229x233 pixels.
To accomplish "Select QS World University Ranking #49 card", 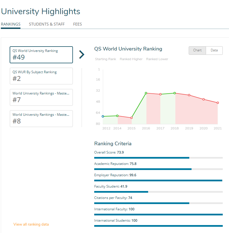I will [41, 55].
